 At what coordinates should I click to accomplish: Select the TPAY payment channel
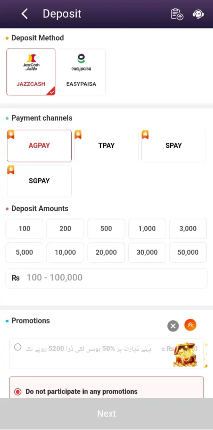pos(106,146)
